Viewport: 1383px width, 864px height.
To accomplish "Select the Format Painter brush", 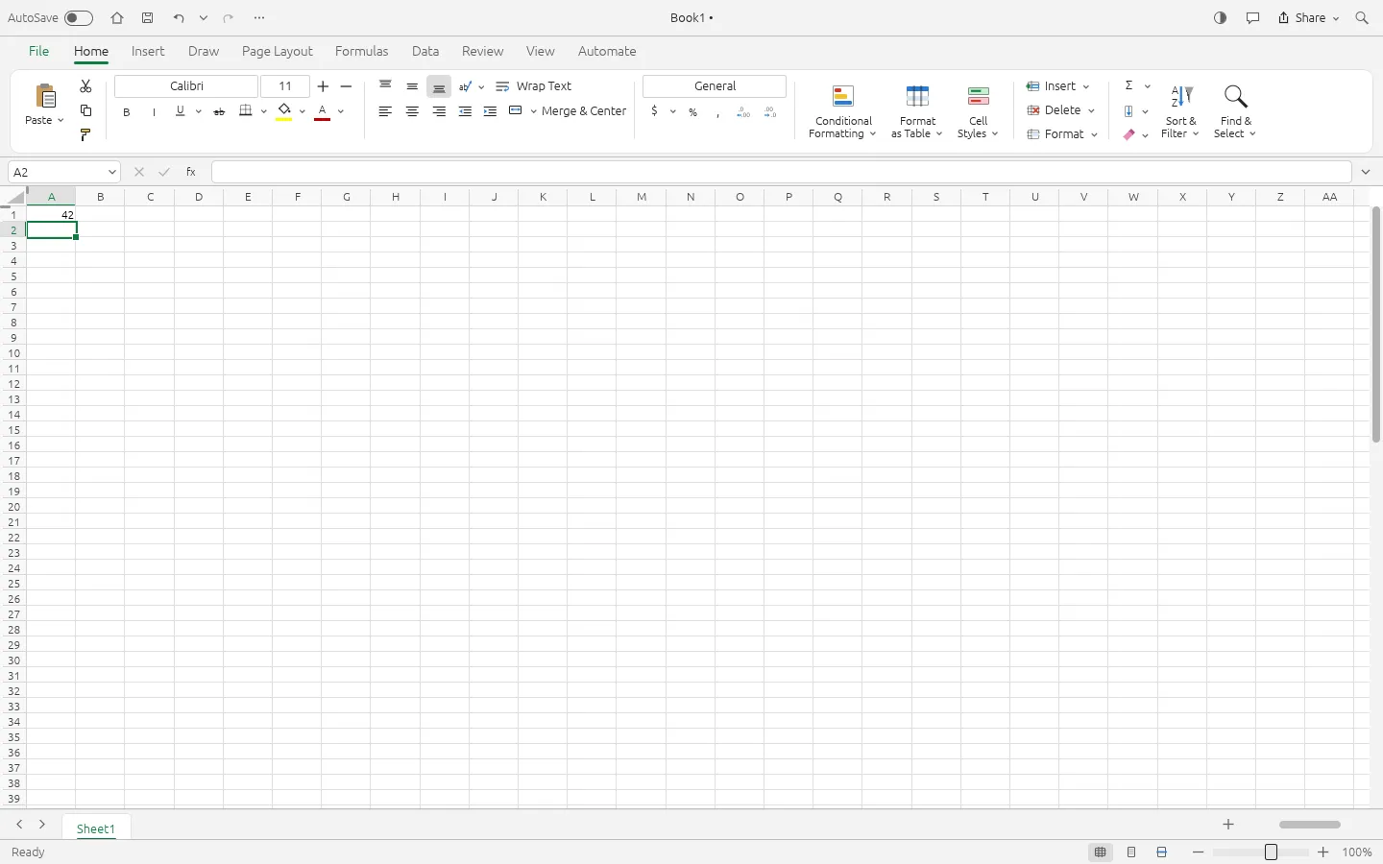I will point(85,135).
